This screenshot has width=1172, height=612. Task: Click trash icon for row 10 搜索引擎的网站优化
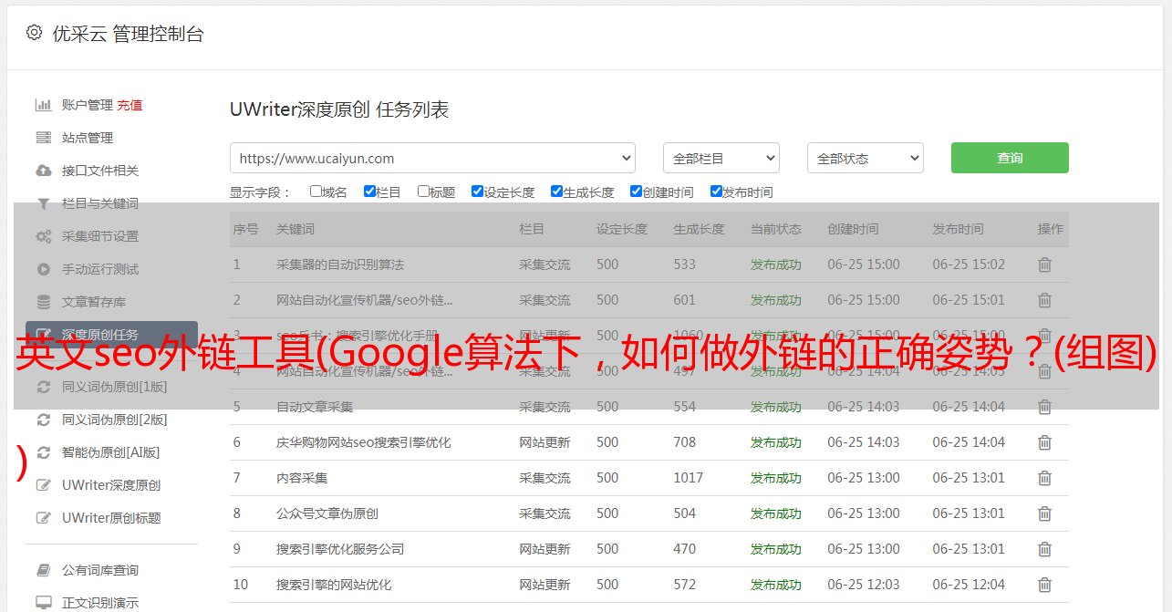(x=1044, y=585)
